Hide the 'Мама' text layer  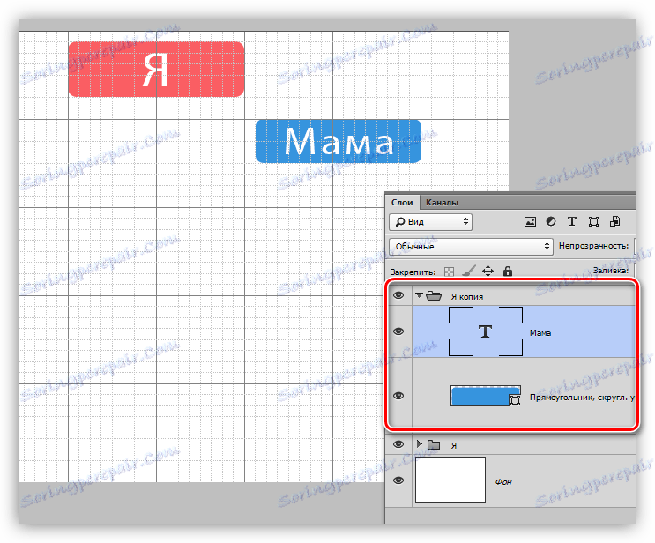pos(398,331)
